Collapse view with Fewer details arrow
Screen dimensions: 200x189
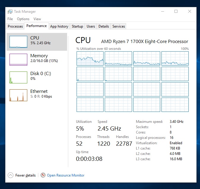(x=10, y=175)
